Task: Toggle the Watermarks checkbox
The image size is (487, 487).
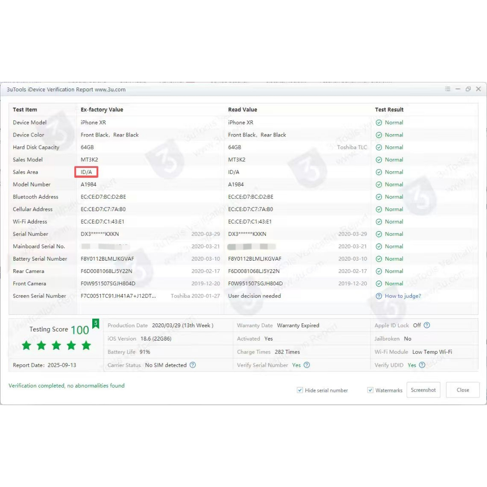Action: 370,390
